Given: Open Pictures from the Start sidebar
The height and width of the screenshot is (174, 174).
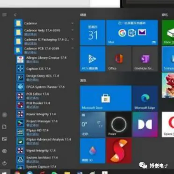Looking at the screenshot, I should [5, 139].
